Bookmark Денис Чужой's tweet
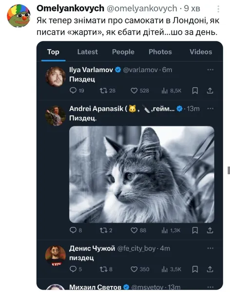230x292 pixels. (x=195, y=269)
